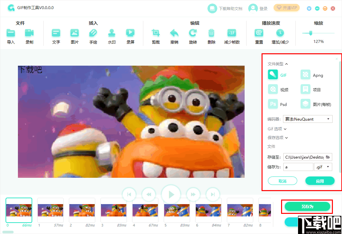
Task: Open the title bar dropdown menu icon
Action: pyautogui.click(x=309, y=8)
